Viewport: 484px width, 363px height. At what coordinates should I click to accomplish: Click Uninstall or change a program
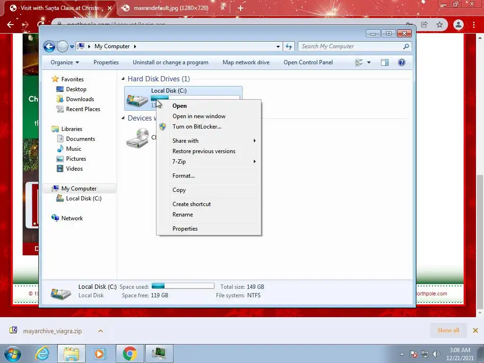pos(170,62)
